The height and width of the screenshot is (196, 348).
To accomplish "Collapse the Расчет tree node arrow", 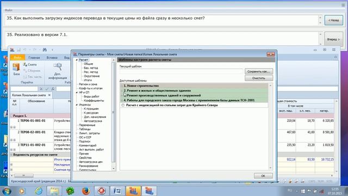I will click(x=77, y=60).
